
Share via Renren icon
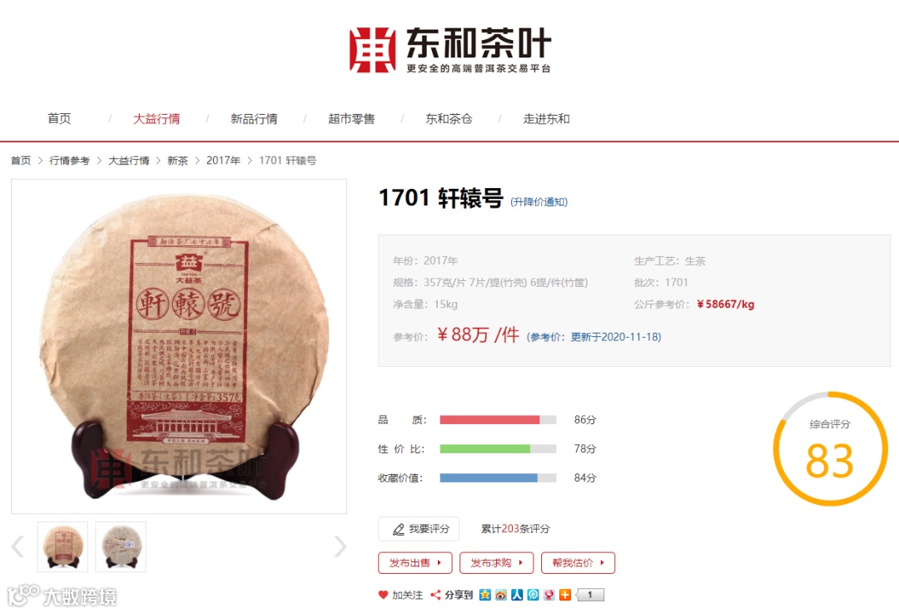[517, 595]
